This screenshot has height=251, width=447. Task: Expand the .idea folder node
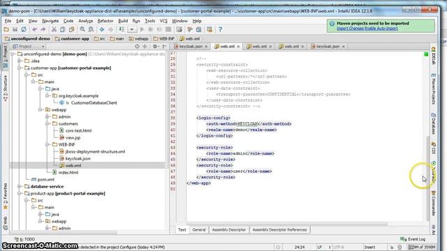19,61
